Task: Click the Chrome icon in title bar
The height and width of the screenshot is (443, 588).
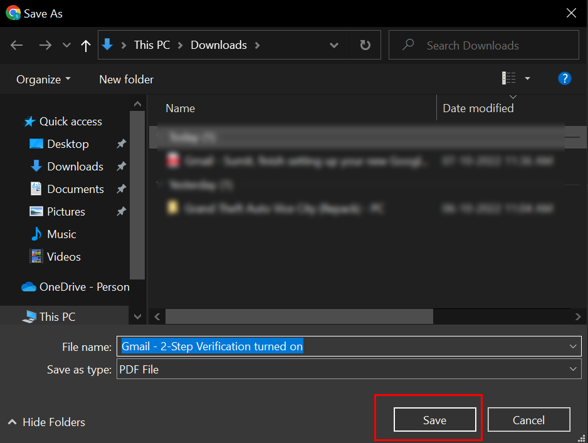Action: click(x=13, y=13)
